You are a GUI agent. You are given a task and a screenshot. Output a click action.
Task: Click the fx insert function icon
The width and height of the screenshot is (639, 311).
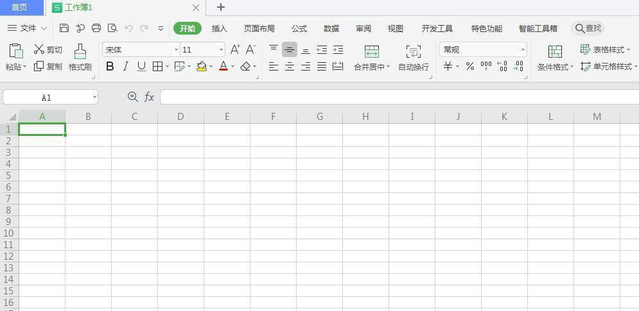pyautogui.click(x=149, y=97)
